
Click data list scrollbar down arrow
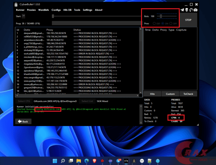(140, 92)
